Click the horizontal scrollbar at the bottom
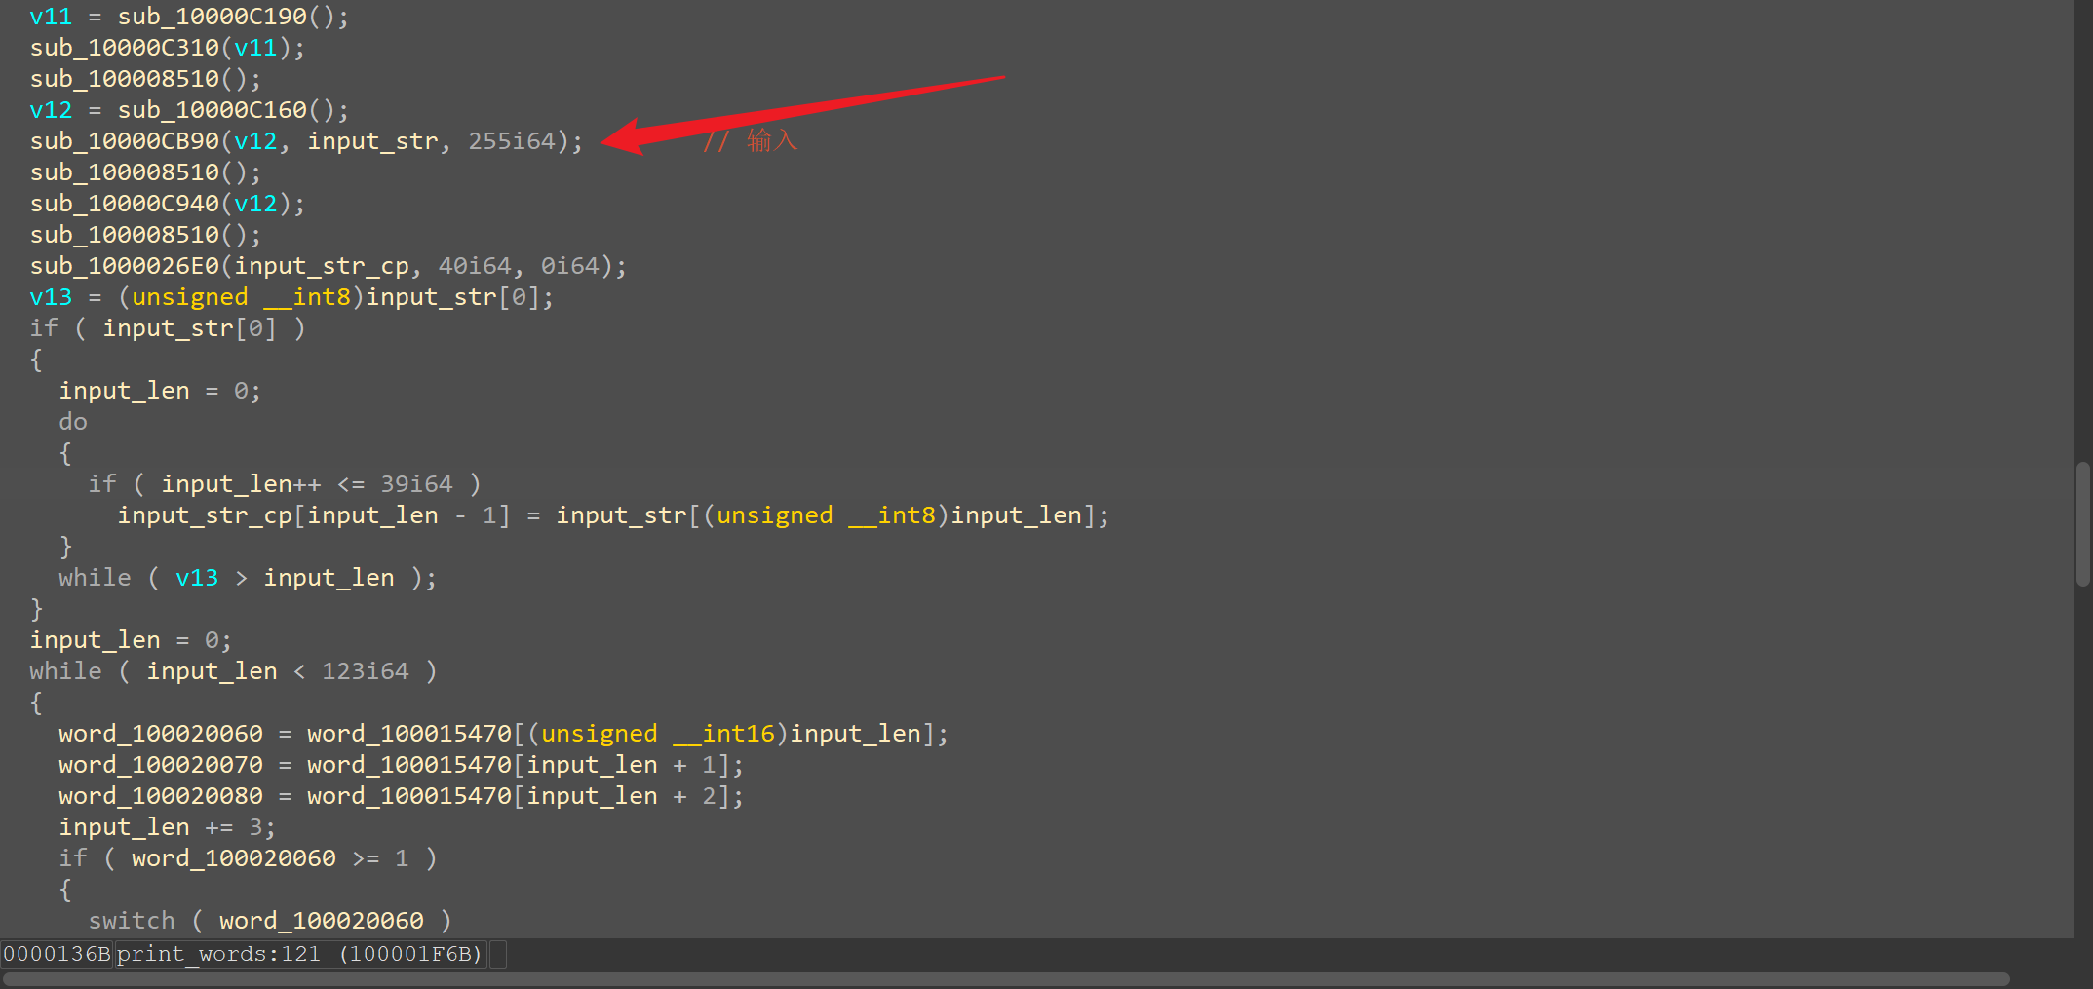2093x989 pixels. [1004, 979]
